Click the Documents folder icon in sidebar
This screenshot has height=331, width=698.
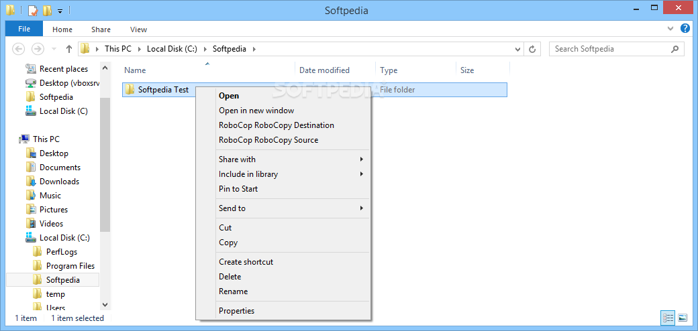(x=31, y=168)
